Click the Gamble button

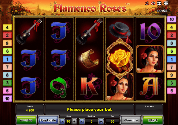point(131,120)
